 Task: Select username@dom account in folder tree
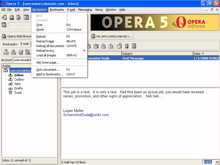click(x=20, y=71)
